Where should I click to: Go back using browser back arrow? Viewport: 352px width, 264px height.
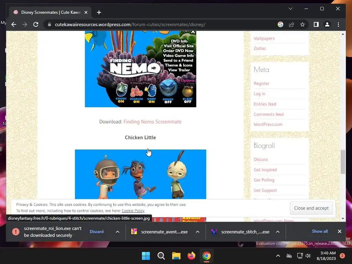click(x=14, y=24)
